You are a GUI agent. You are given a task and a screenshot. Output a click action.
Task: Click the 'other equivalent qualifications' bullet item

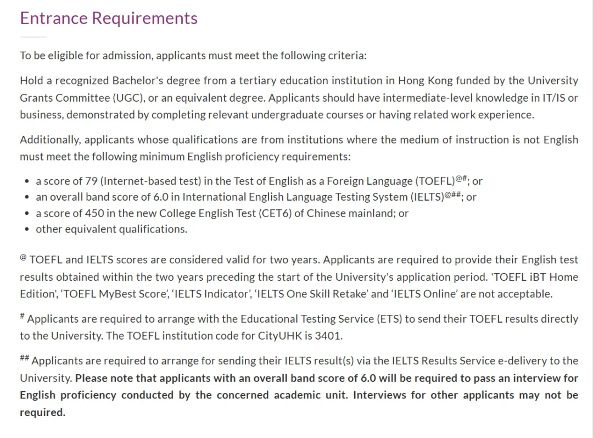(x=111, y=229)
